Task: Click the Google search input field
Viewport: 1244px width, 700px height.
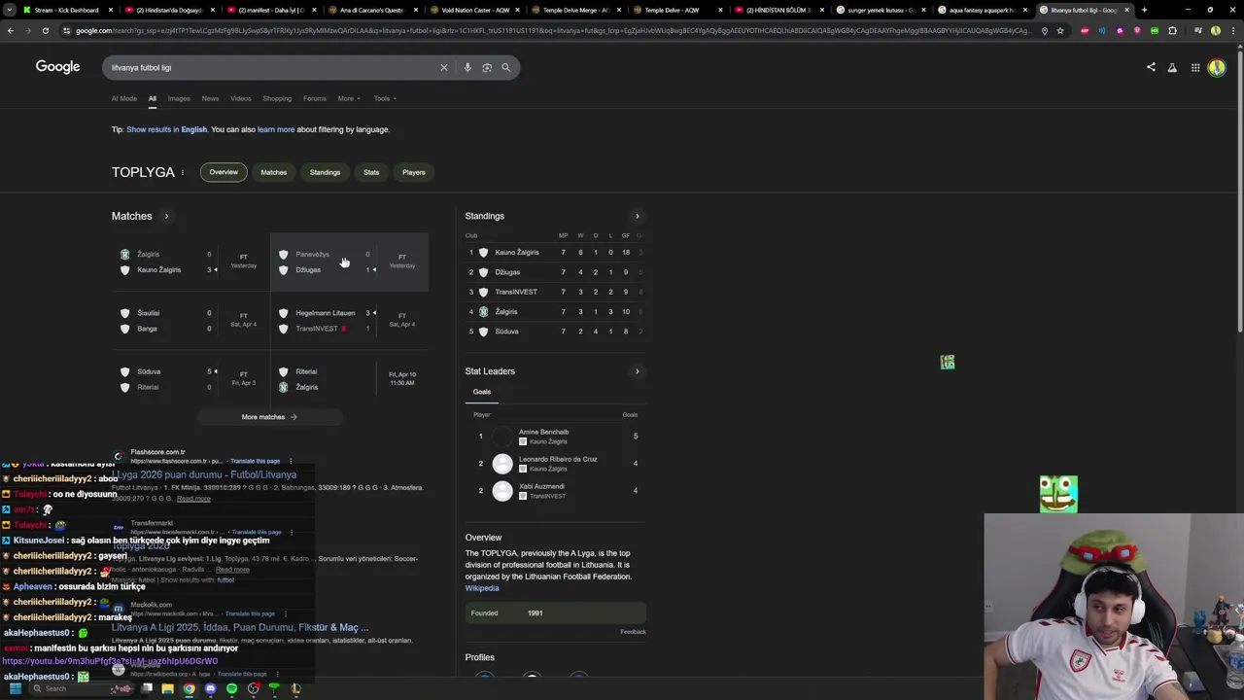Action: pos(272,67)
